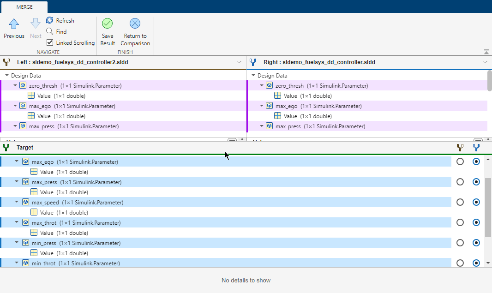Select left-source radio button for max_press
This screenshot has height=293, width=492.
(460, 182)
